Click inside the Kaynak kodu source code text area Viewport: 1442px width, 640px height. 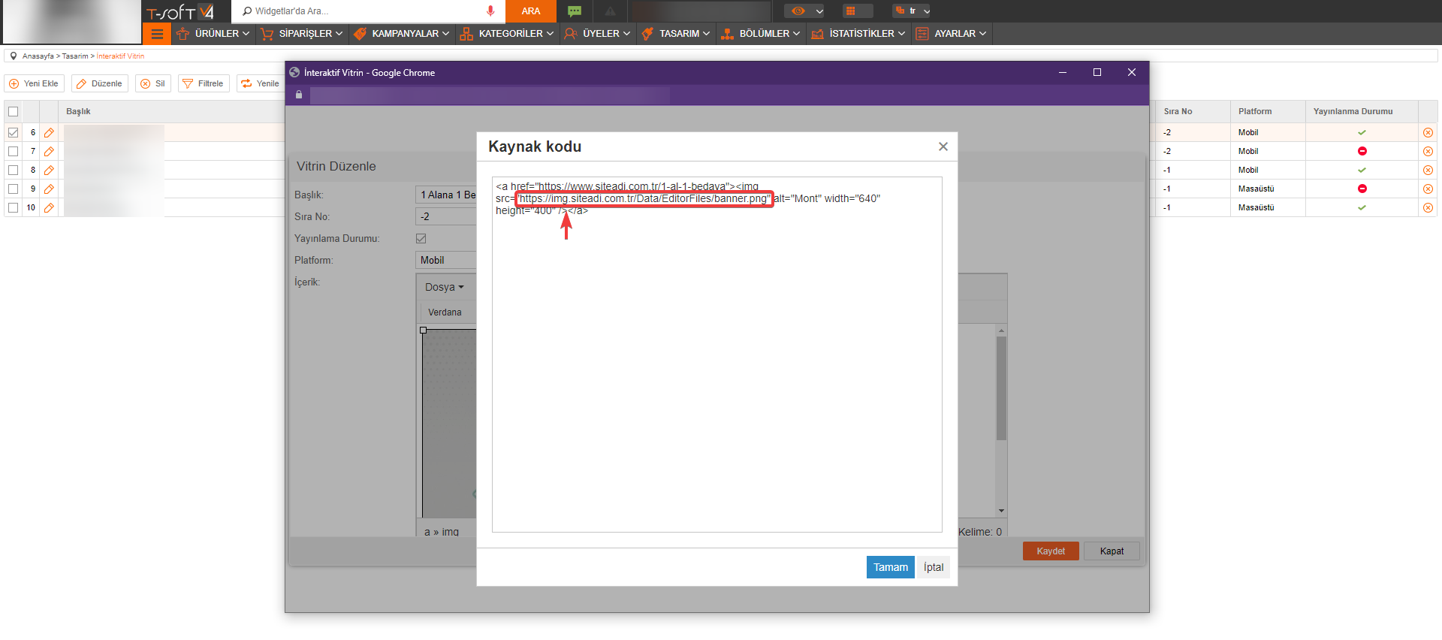point(716,355)
